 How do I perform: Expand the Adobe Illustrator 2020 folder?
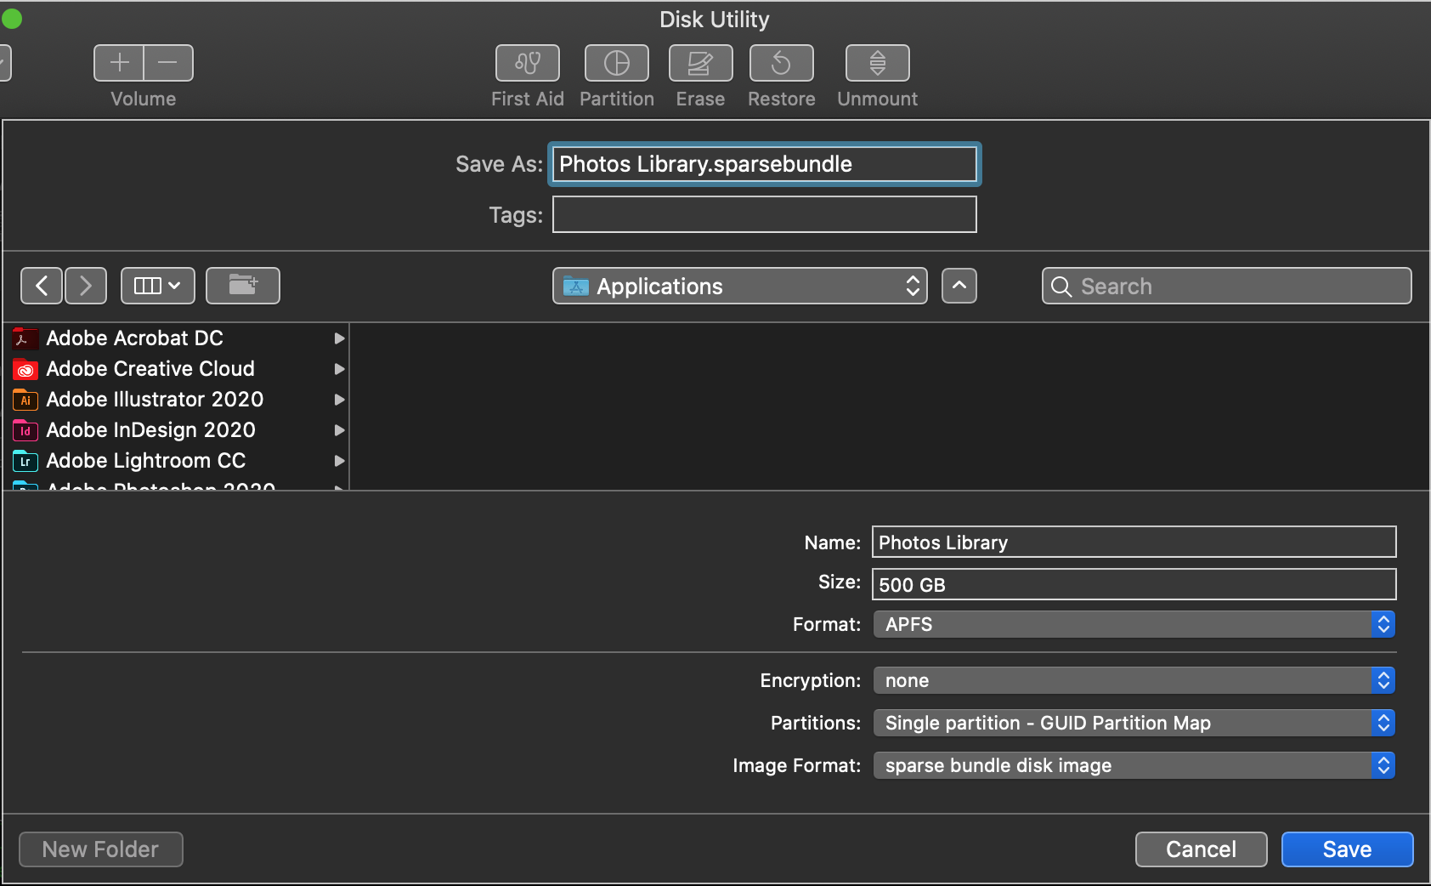[x=339, y=400]
